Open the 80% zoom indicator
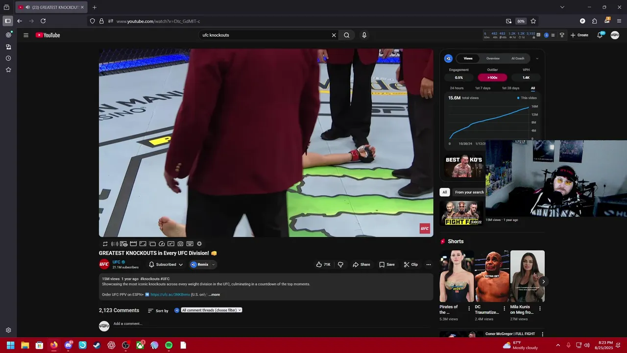 521,21
